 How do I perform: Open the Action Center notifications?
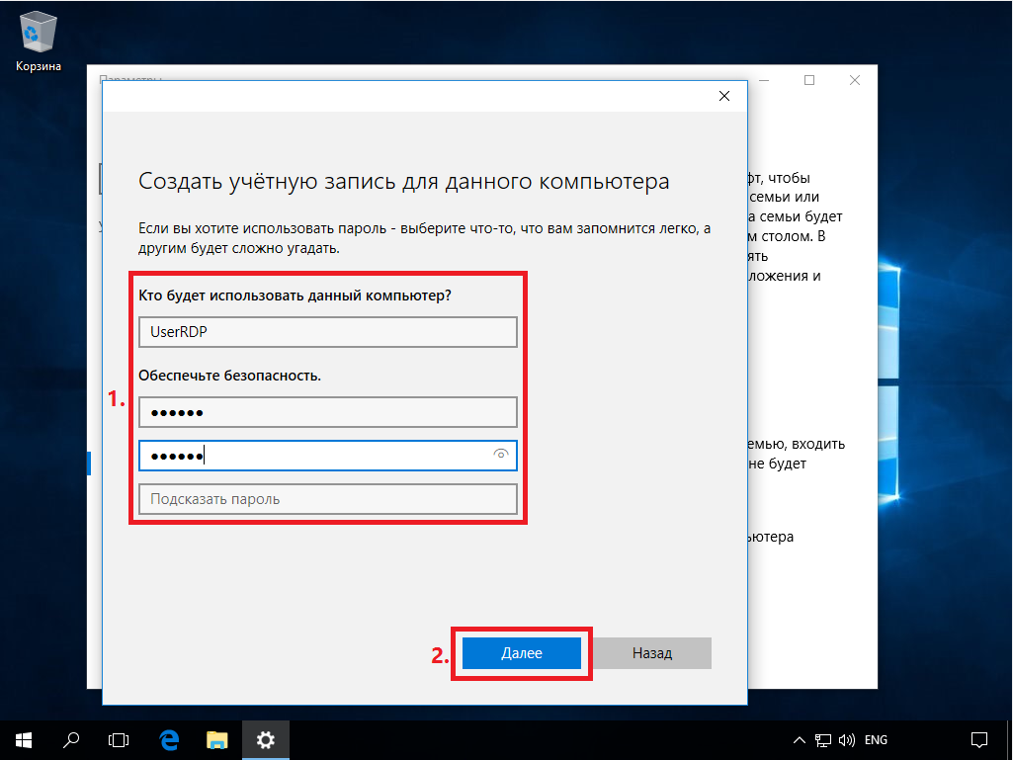coord(978,739)
